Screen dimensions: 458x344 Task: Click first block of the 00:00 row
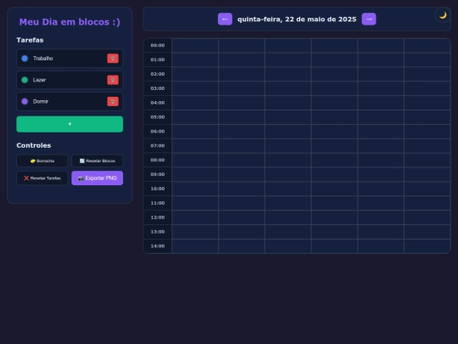[x=195, y=45]
